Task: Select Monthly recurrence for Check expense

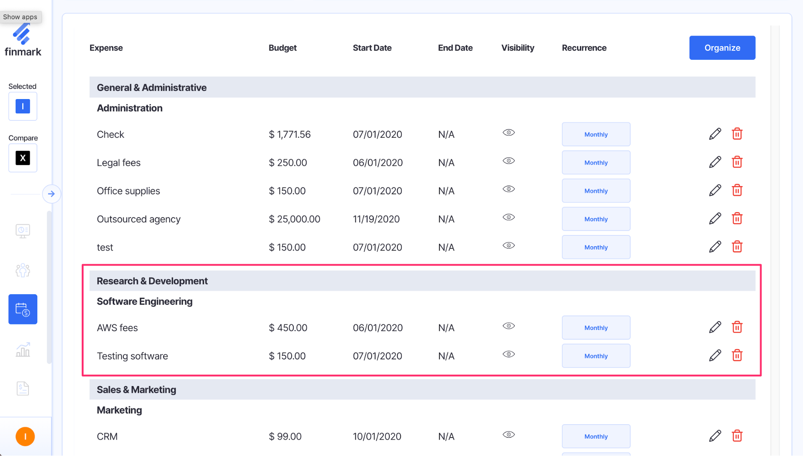Action: pos(596,134)
